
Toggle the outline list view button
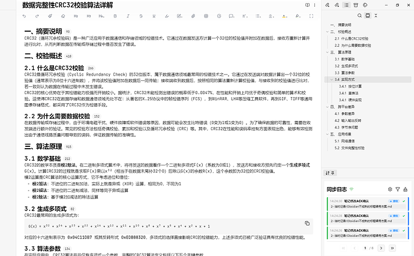click(x=346, y=5)
